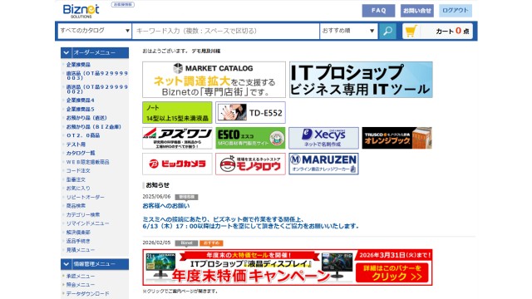532x299 pixels.
Task: Open お気に入り favorites menu item
Action: point(78,189)
